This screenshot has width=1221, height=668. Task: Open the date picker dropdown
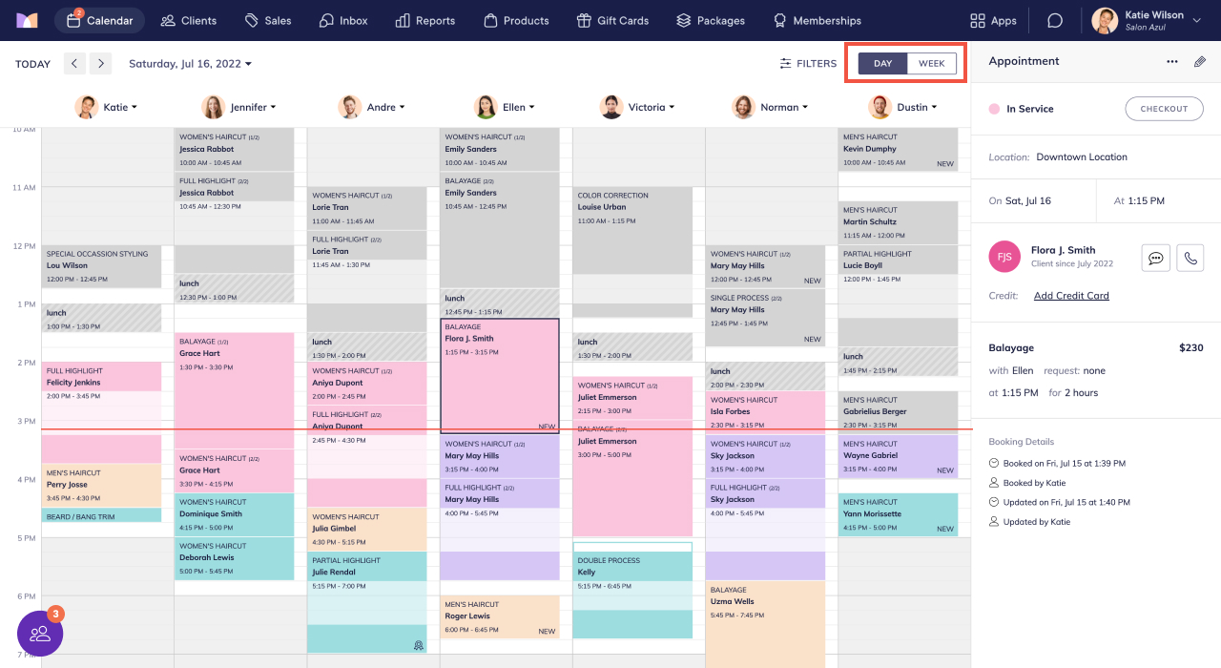pos(191,64)
